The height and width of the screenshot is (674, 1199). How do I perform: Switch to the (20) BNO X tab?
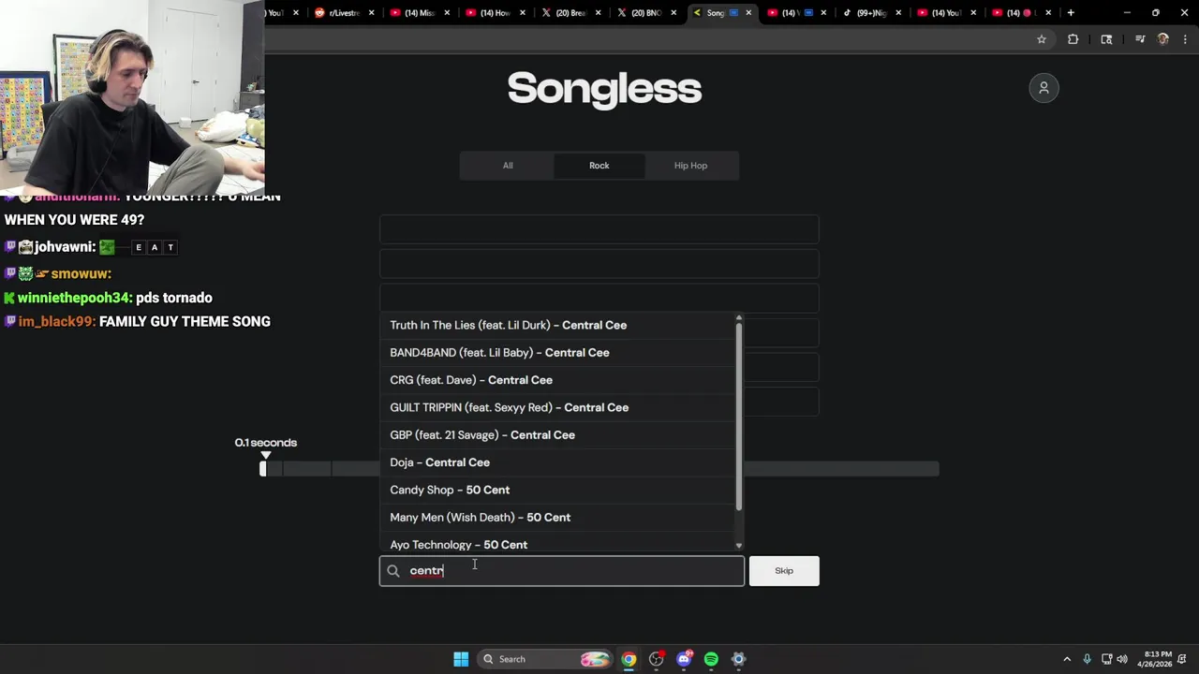646,13
